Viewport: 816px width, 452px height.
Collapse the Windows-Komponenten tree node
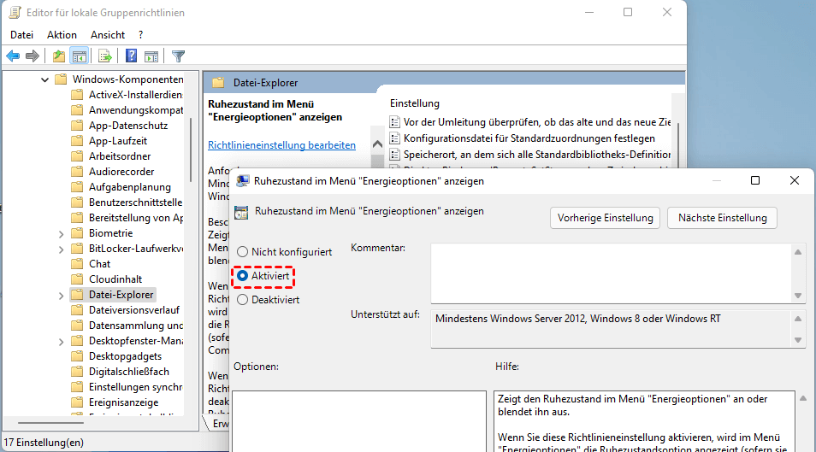44,79
